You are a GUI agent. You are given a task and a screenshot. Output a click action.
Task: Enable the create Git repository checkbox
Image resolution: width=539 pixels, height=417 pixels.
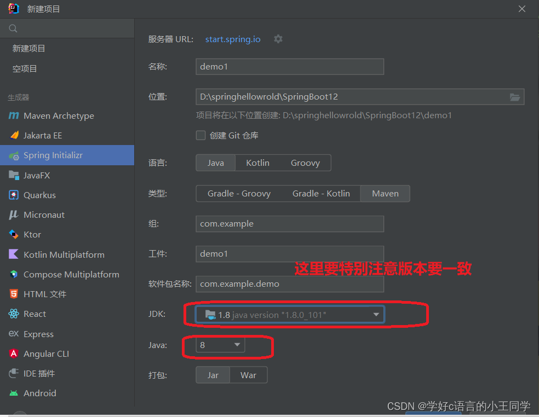[200, 135]
